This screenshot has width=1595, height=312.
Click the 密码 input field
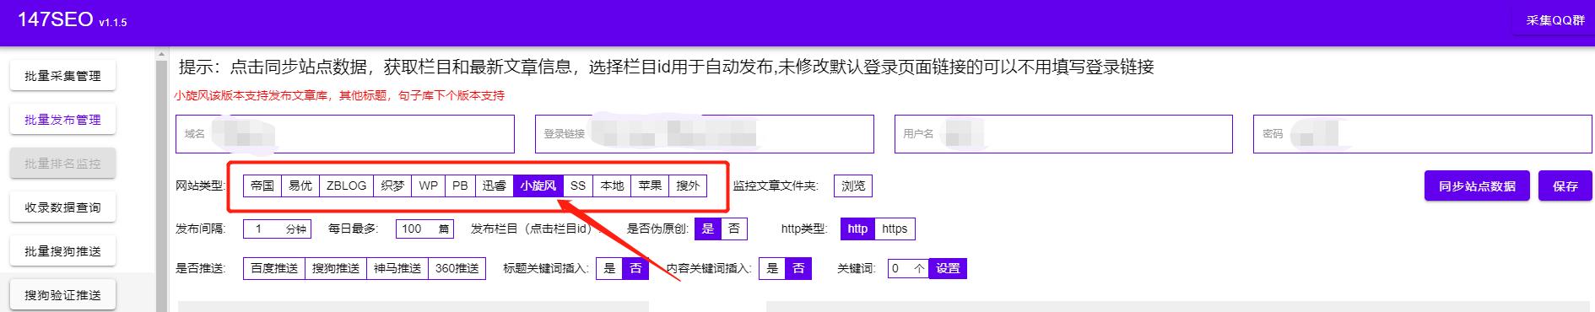(1423, 134)
